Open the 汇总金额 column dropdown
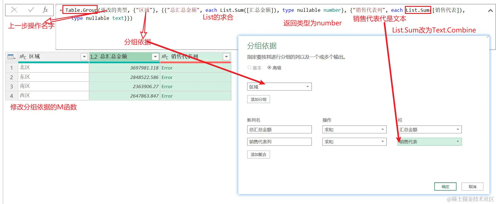Viewport: 496px width, 204px height. 429,129
